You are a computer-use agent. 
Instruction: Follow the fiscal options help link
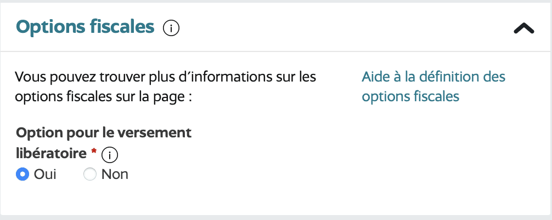coord(433,86)
